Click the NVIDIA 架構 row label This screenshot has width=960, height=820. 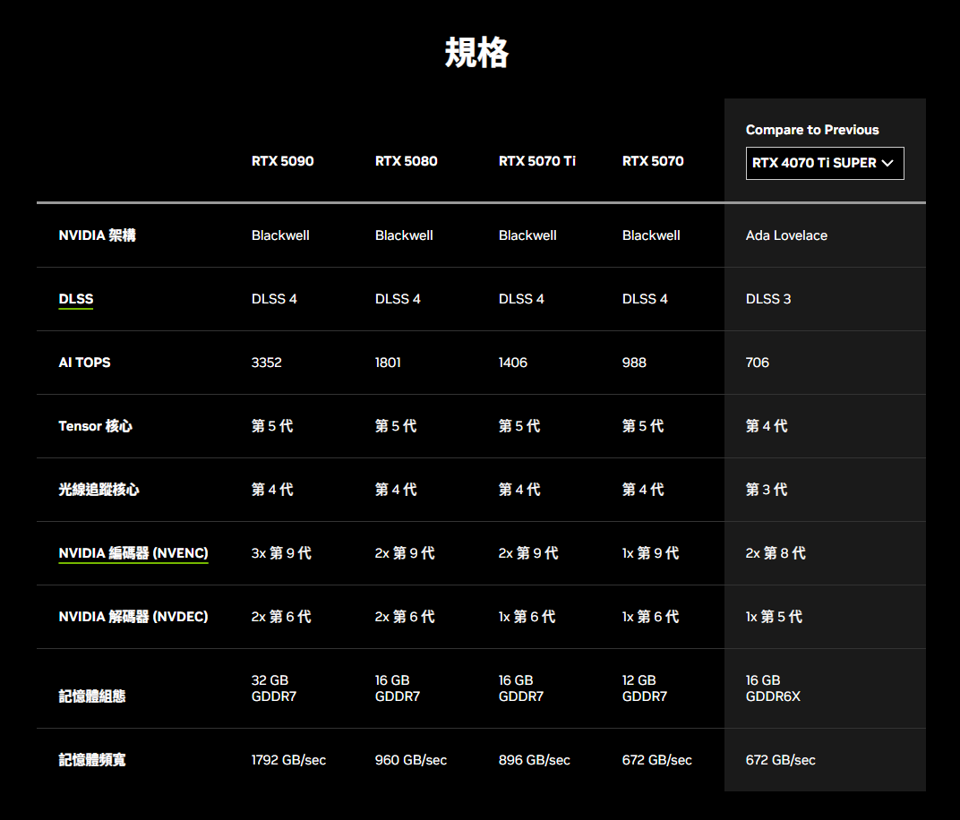coord(97,235)
